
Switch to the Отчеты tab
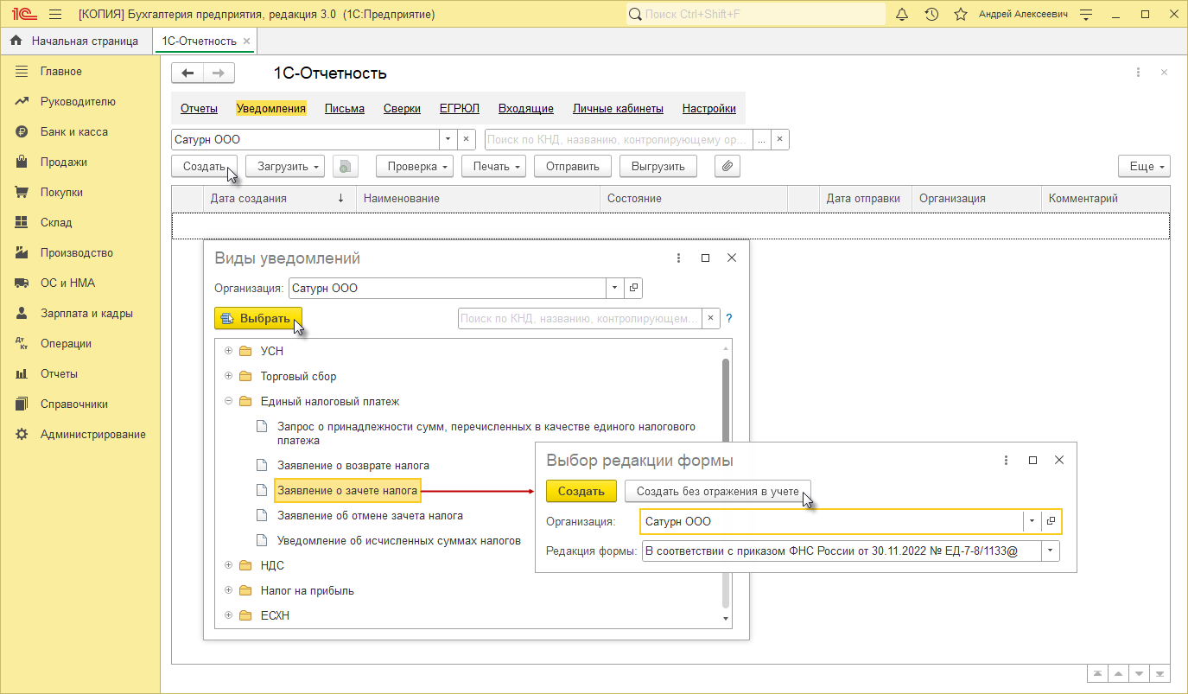[199, 109]
